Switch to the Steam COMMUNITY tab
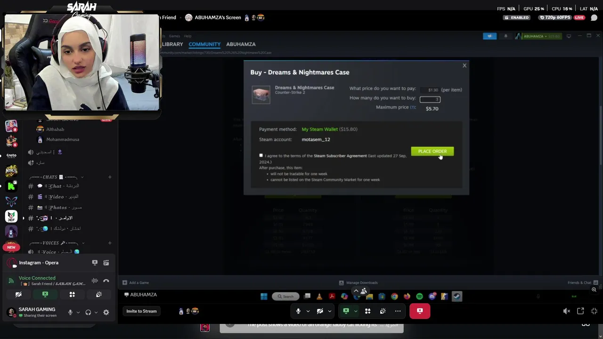Screen dimensions: 603x339 pyautogui.click(x=204, y=44)
